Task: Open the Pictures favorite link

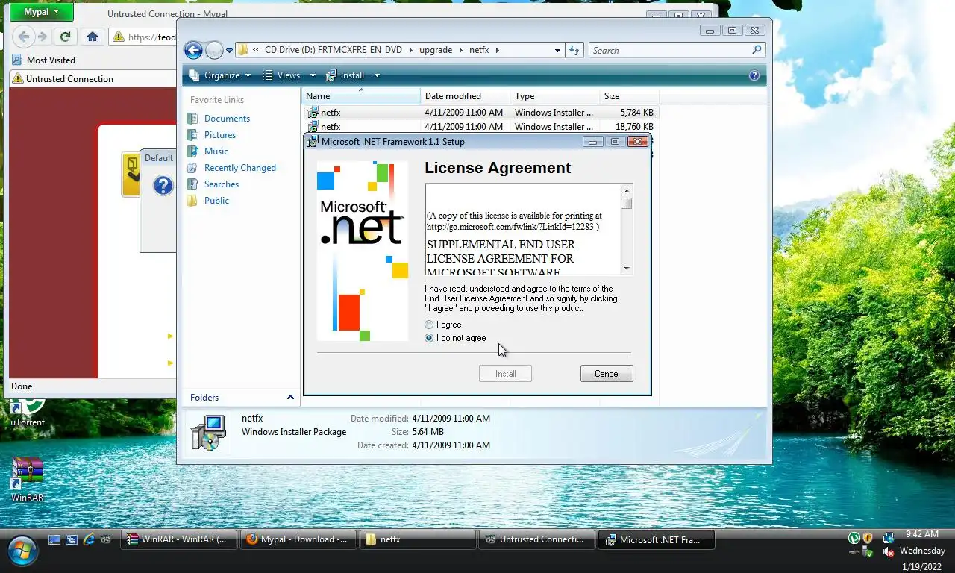Action: coord(220,135)
